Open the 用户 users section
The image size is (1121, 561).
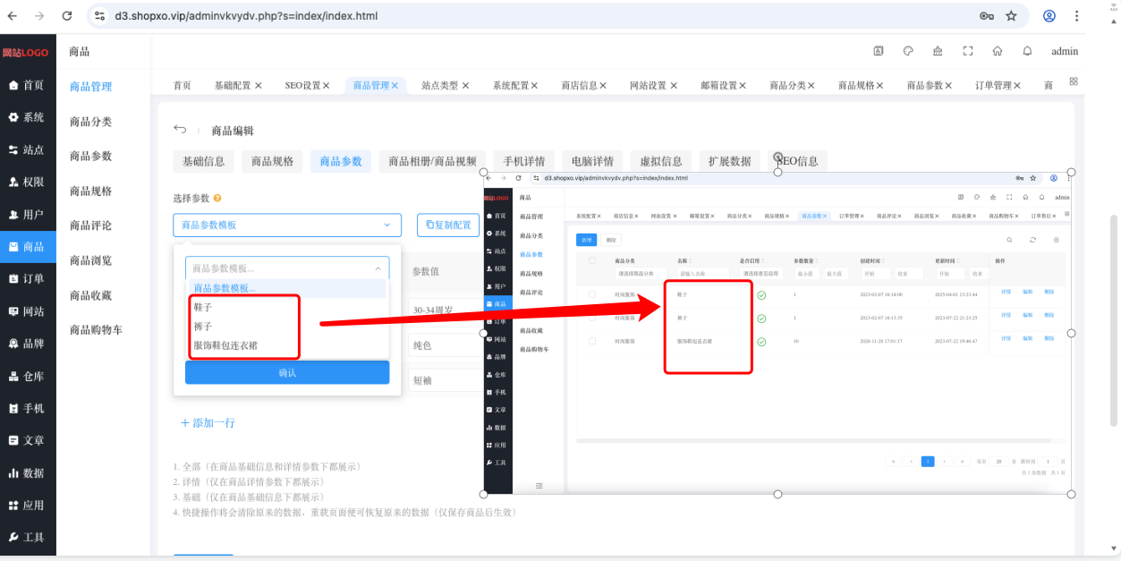[27, 215]
